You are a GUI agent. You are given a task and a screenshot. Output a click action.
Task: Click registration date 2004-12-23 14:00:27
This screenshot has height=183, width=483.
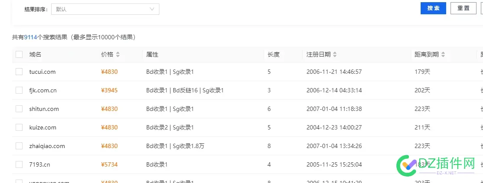(x=334, y=127)
